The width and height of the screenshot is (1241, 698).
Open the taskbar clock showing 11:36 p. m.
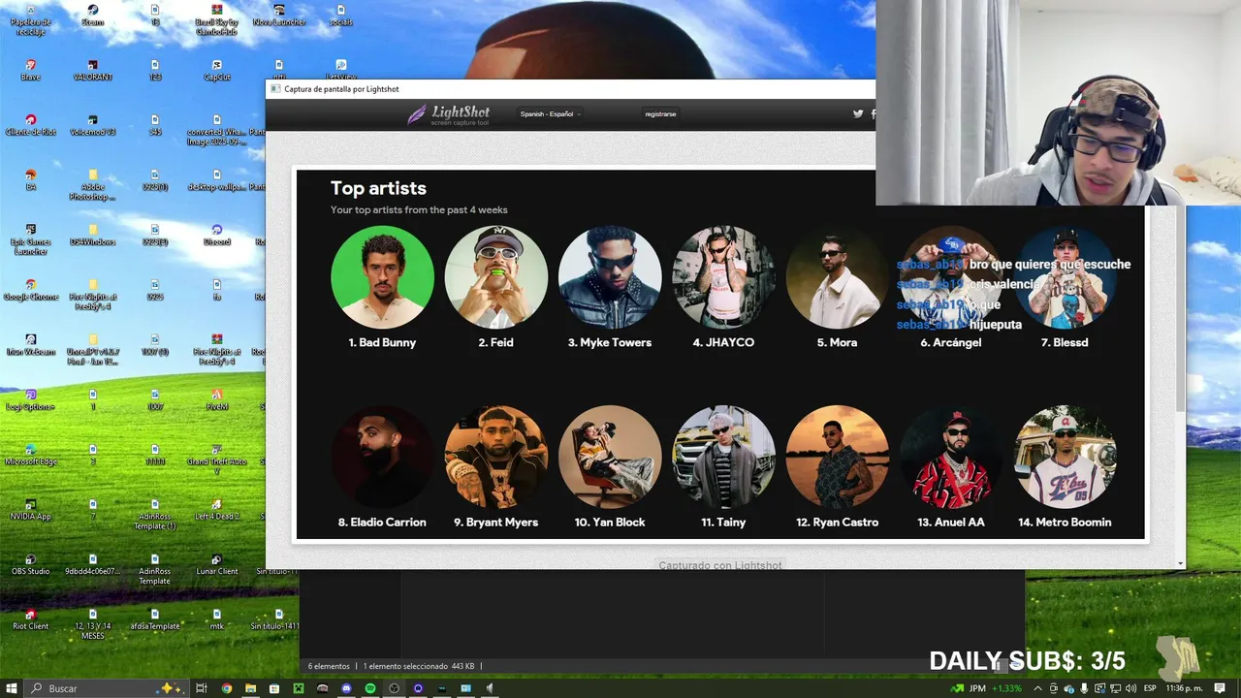click(x=1183, y=688)
